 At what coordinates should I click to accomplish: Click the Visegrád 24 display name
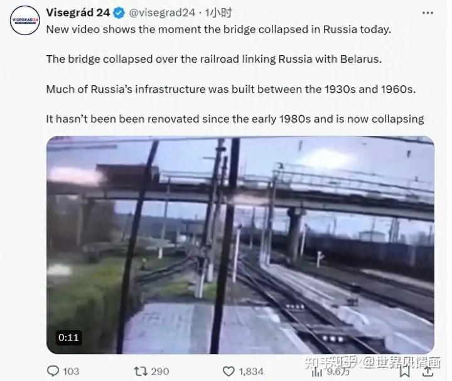(78, 13)
